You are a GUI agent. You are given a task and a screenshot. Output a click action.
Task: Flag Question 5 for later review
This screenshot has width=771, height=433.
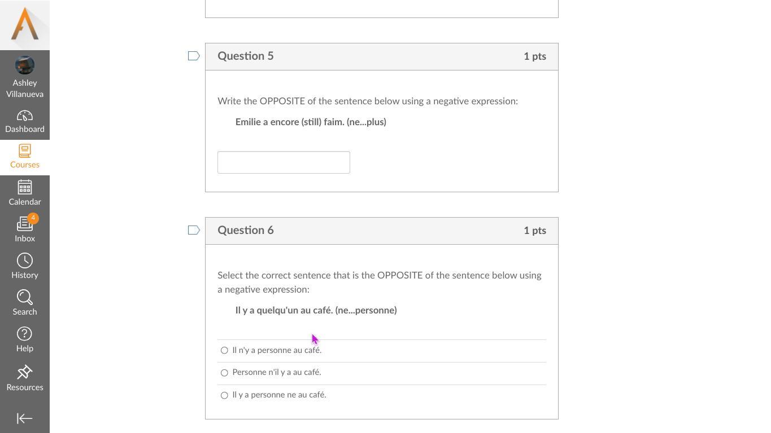click(x=194, y=56)
